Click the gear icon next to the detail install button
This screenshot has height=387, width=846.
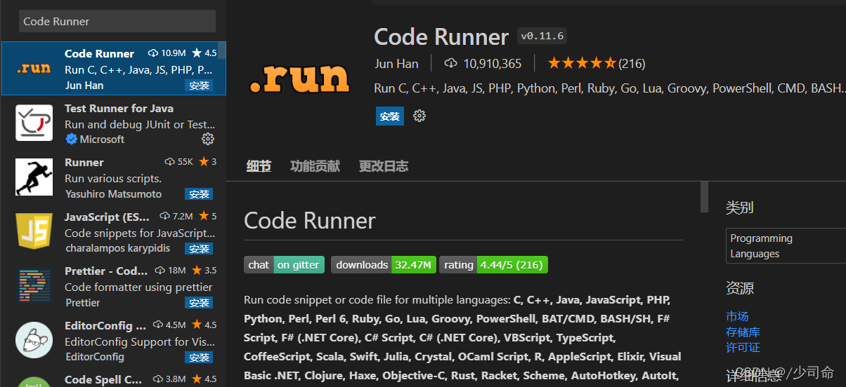tap(419, 116)
